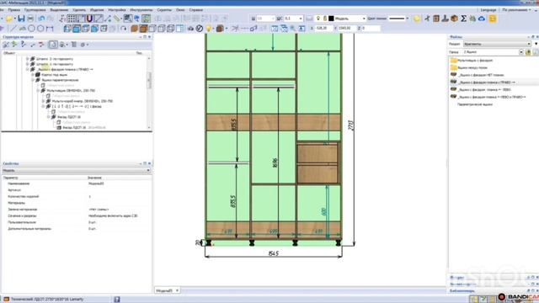Viewport: 539px width, 303px height.
Task: Open the Справка menu
Action: click(196, 10)
